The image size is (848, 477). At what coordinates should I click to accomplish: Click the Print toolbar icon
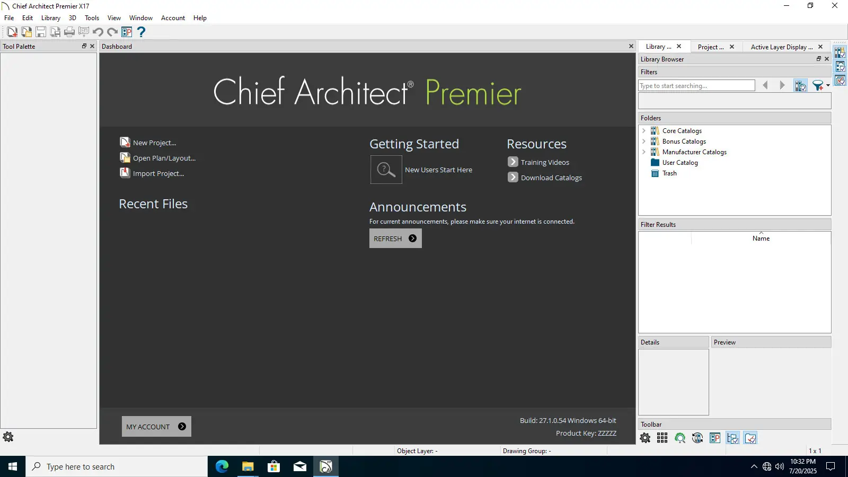(x=69, y=32)
